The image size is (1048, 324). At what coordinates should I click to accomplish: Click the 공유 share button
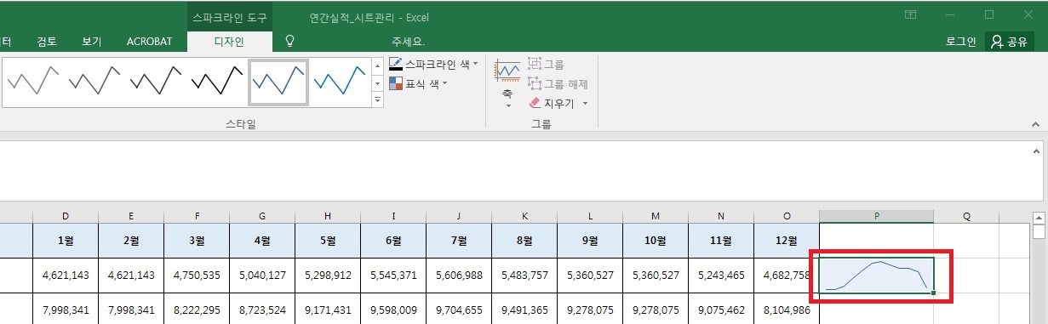click(1010, 41)
